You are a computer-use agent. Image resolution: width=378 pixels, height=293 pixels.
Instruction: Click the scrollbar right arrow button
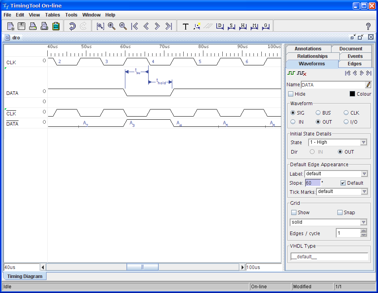[x=242, y=267]
